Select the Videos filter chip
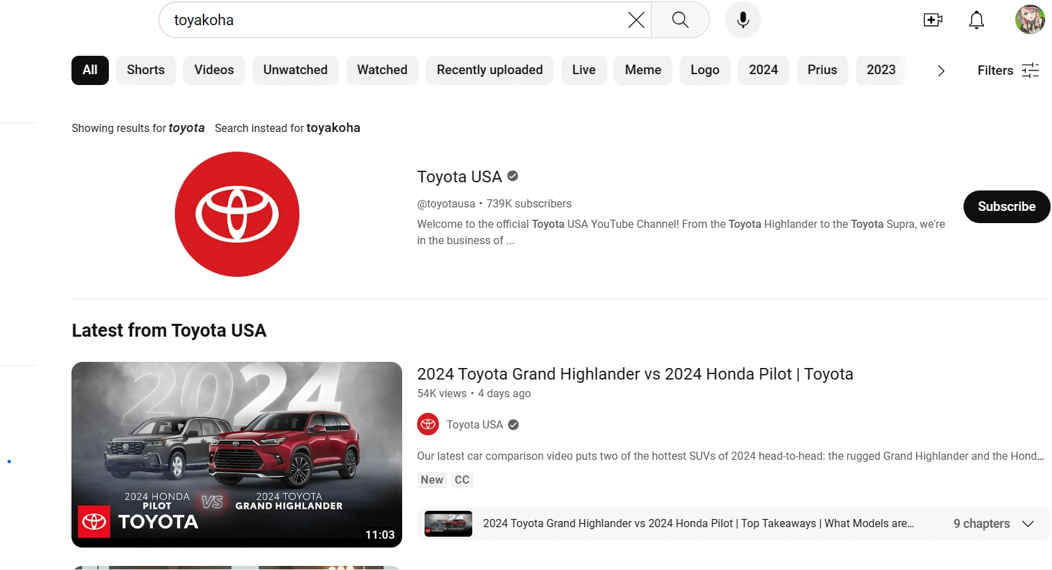1052x570 pixels. [214, 70]
